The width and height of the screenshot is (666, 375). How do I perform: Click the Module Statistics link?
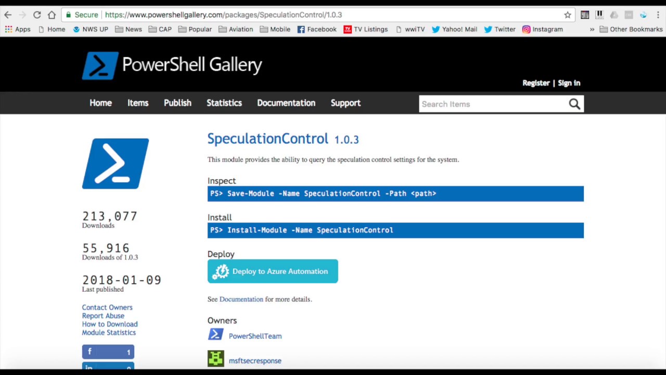tap(109, 332)
